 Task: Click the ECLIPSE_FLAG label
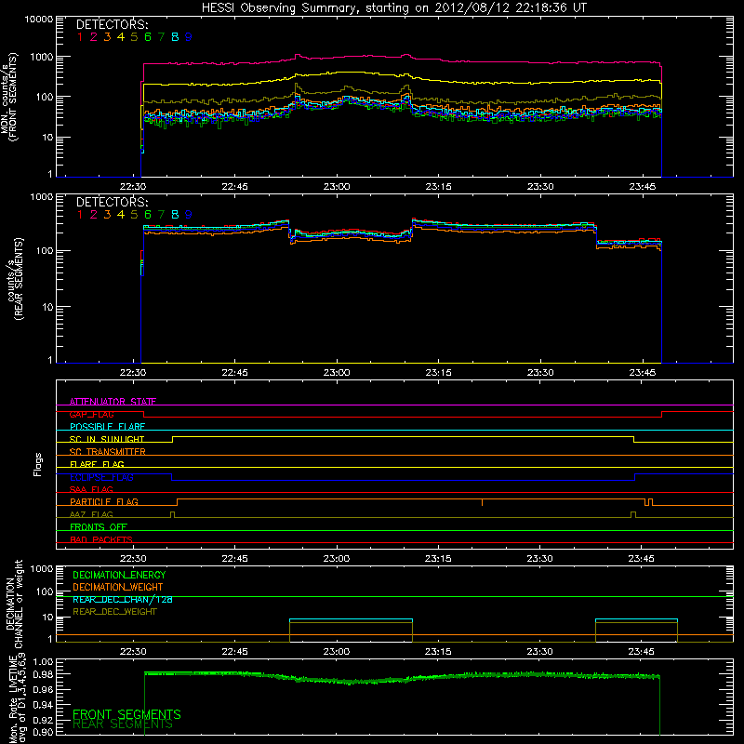pyautogui.click(x=101, y=477)
